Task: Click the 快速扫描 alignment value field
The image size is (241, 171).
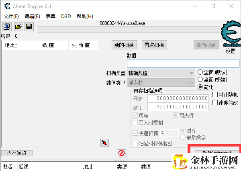Action: [170, 133]
